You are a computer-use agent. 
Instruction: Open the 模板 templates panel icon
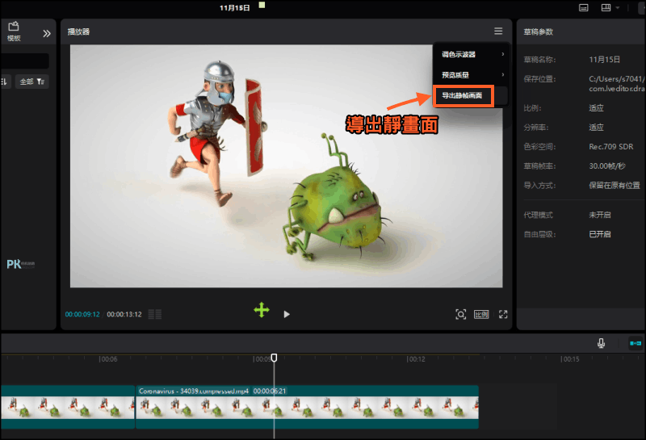14,31
